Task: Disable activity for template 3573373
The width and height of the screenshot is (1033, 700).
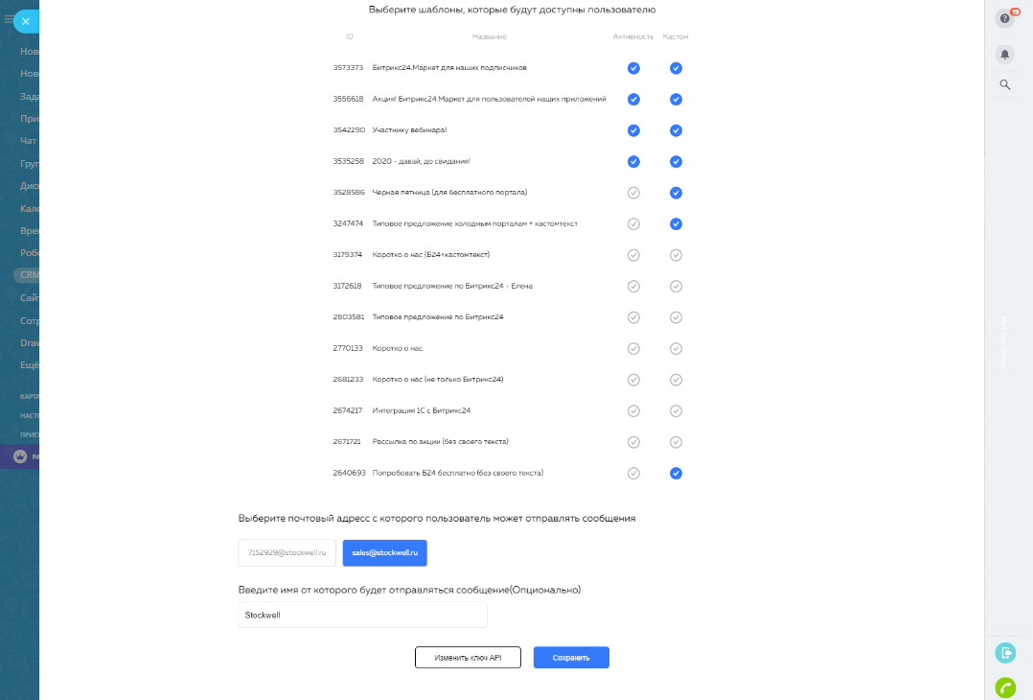Action: [x=633, y=68]
